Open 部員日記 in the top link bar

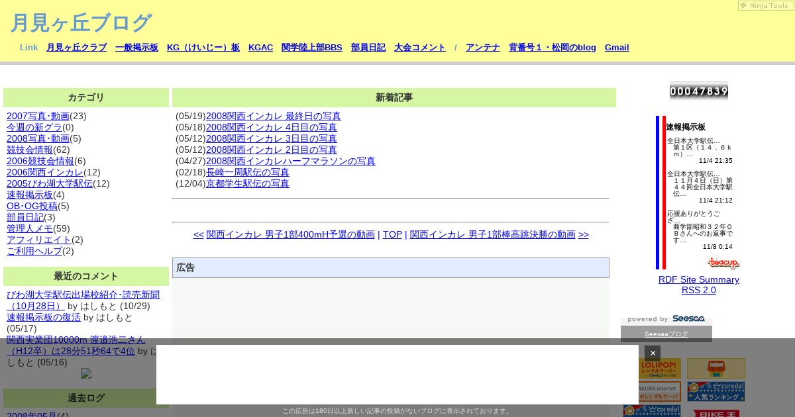368,48
